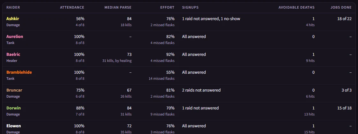Sort by the Signups column
This screenshot has height=134, width=358.
click(x=190, y=8)
